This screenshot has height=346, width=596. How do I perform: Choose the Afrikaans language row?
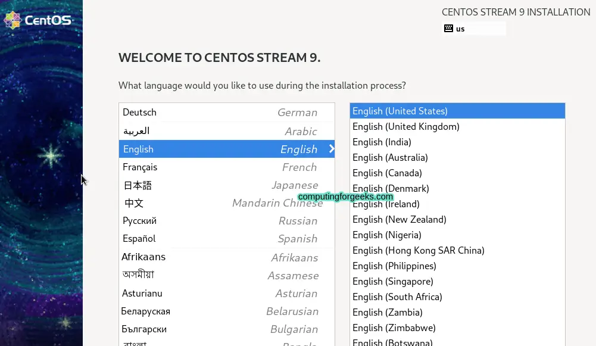tap(227, 257)
